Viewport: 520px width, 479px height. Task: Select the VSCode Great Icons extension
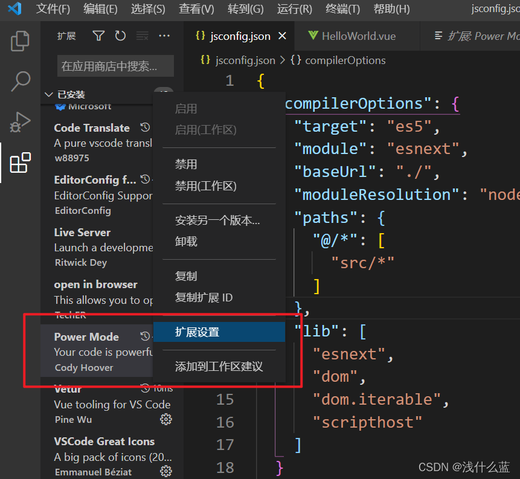point(112,457)
